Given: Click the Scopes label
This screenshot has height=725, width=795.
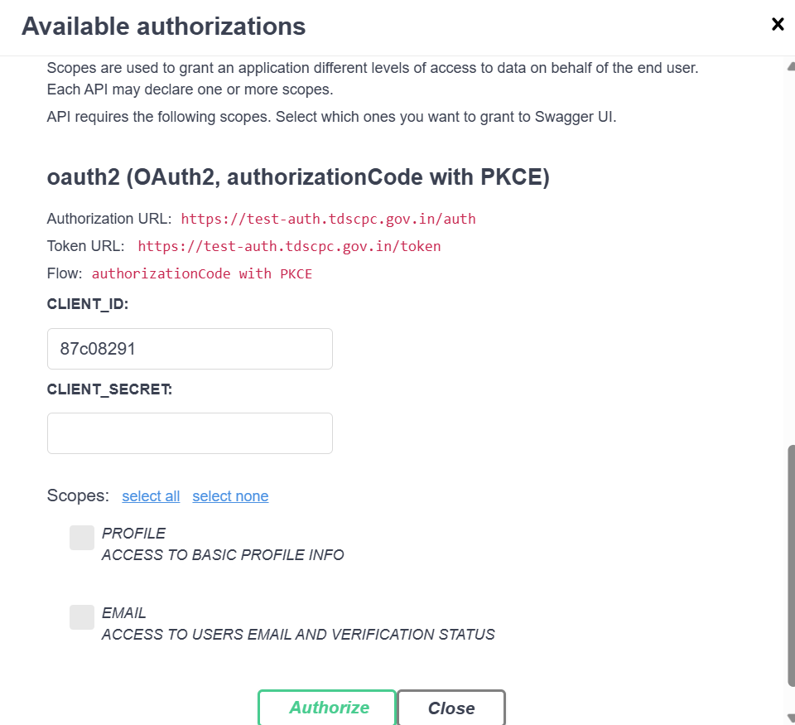Looking at the screenshot, I should tap(77, 495).
